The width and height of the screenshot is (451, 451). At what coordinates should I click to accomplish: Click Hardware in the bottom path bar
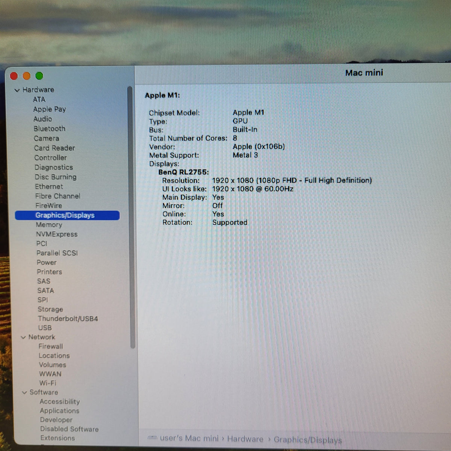[x=245, y=439]
